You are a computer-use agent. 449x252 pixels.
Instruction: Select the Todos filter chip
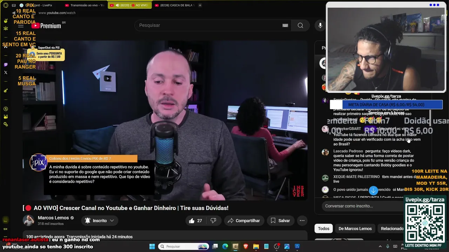323,229
